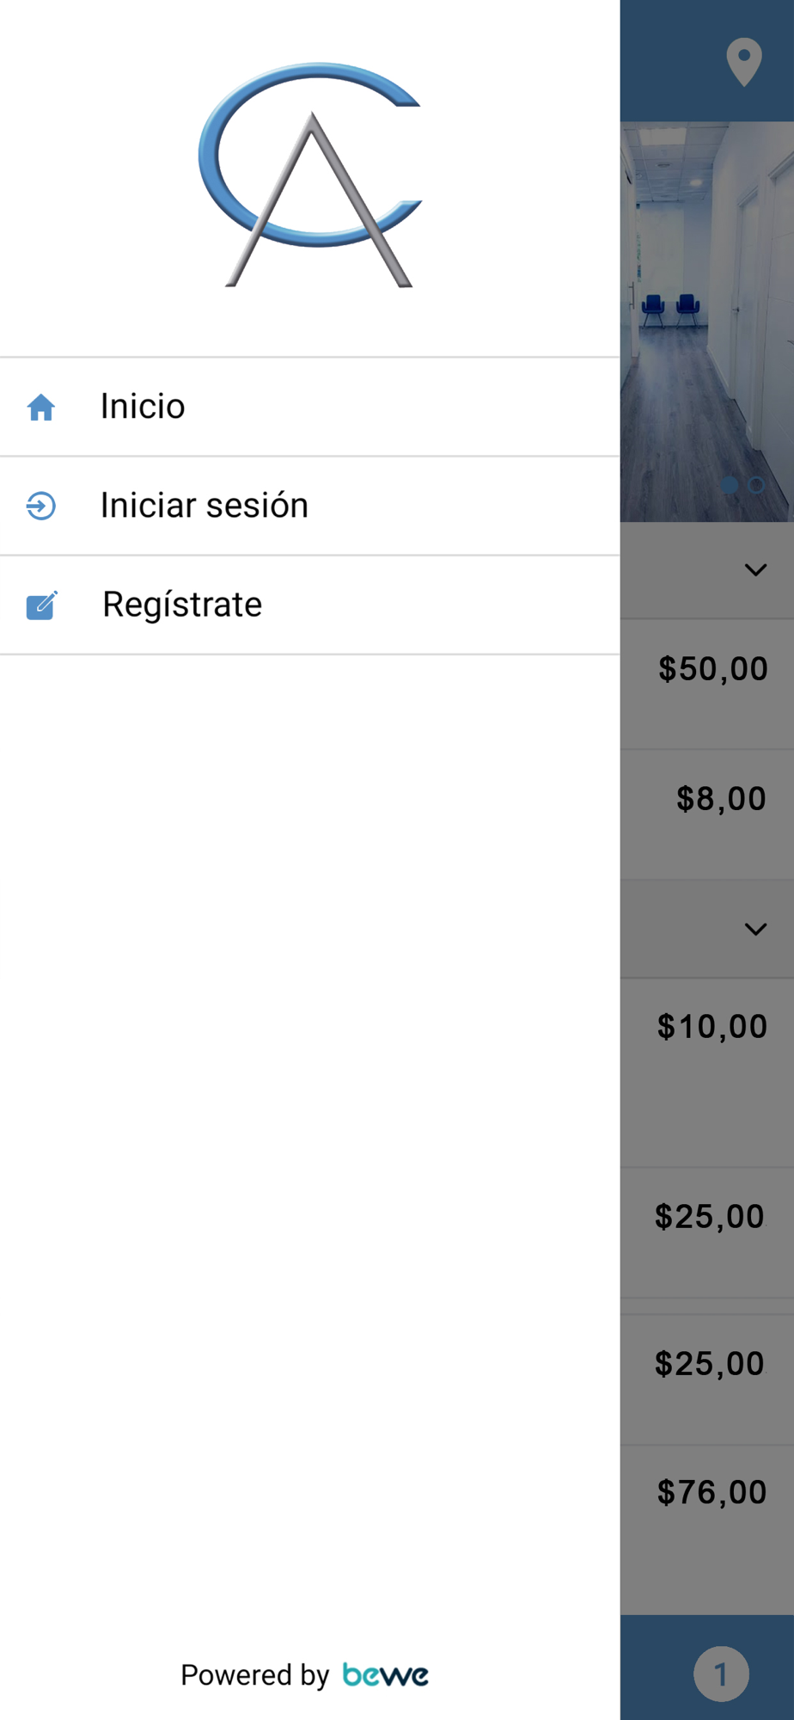Tap the cart badge showing 1

click(721, 1674)
